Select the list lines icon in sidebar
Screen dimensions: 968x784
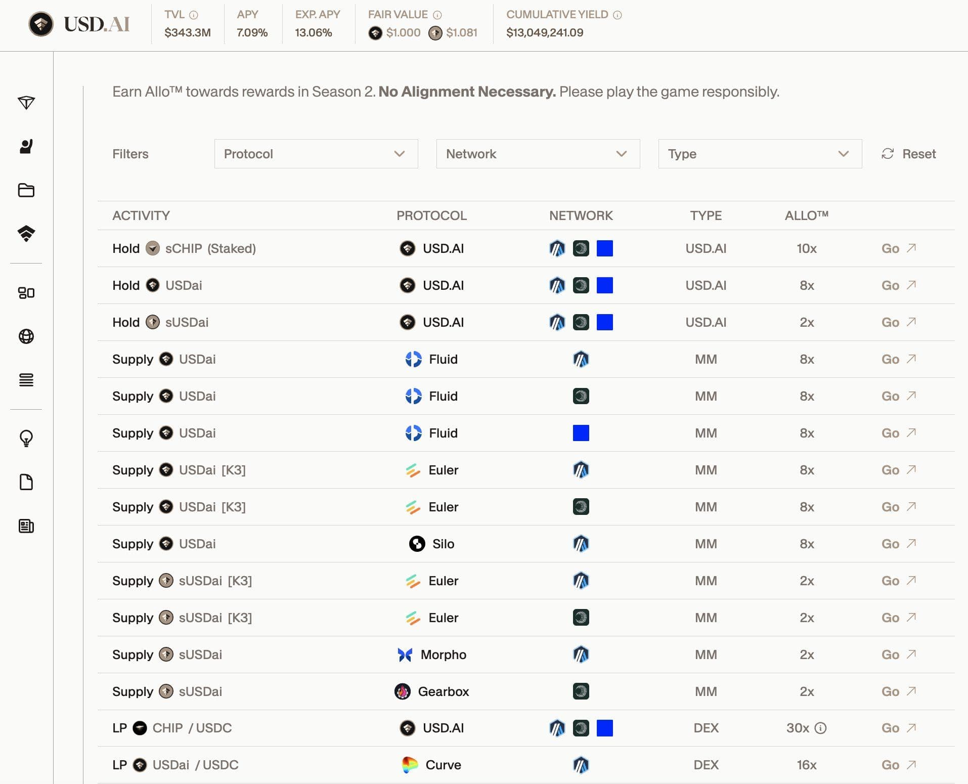pyautogui.click(x=26, y=380)
